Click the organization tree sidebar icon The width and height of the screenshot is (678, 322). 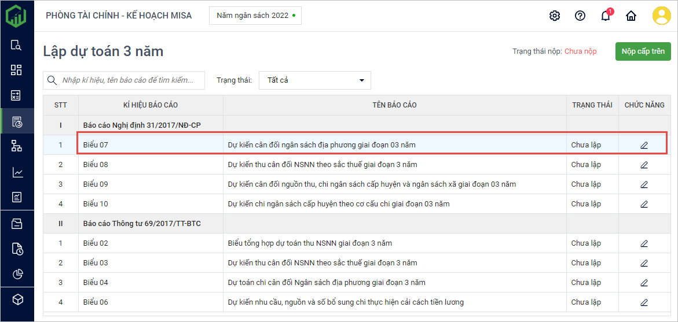[17, 146]
